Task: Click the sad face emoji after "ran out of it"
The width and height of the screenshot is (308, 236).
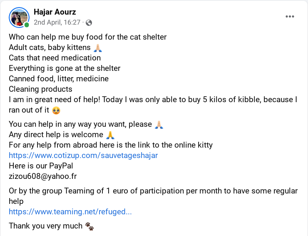Action: pyautogui.click(x=56, y=110)
